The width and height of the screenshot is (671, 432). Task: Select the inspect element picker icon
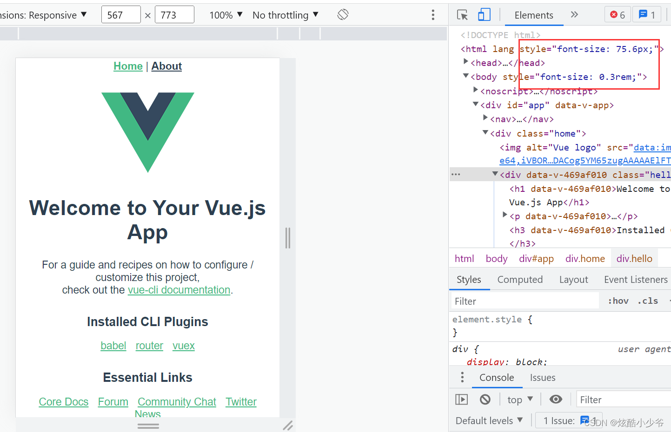(462, 15)
